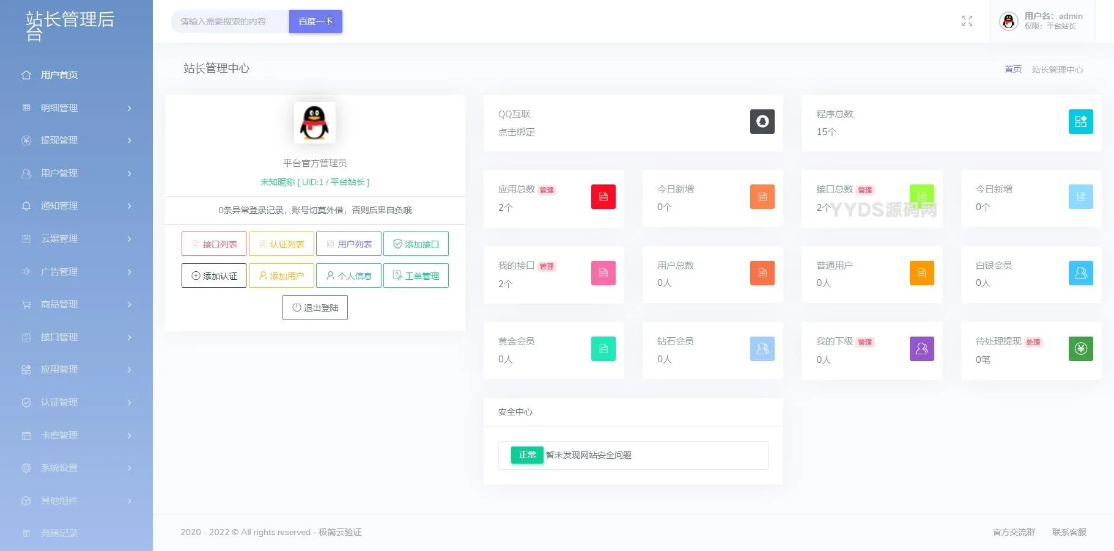Click person icon beside 用户管理
Viewport: 1114px width, 551px height.
pyautogui.click(x=26, y=173)
